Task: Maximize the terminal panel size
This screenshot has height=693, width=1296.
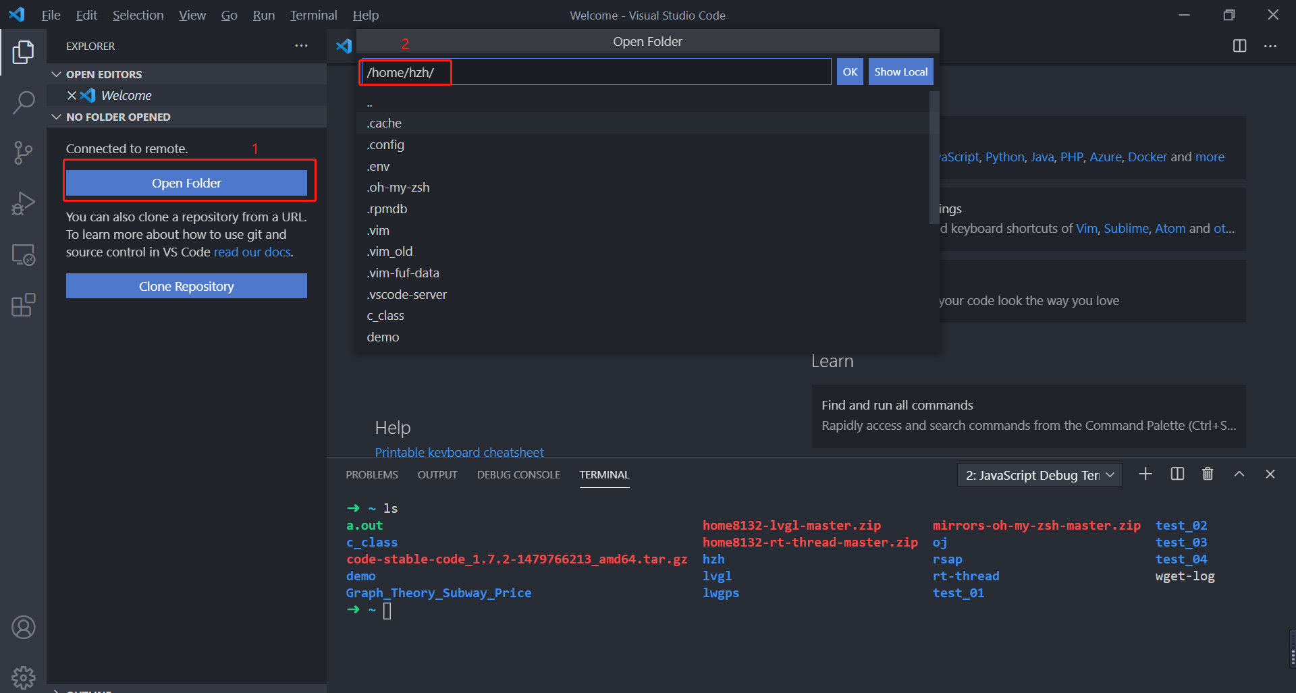Action: click(x=1239, y=474)
